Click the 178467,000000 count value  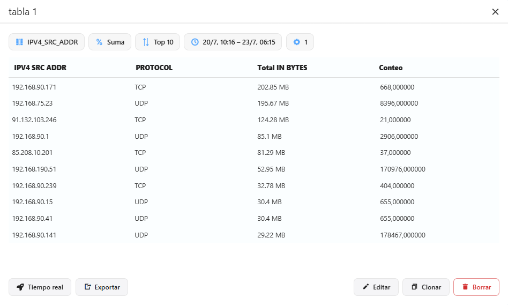(x=403, y=235)
